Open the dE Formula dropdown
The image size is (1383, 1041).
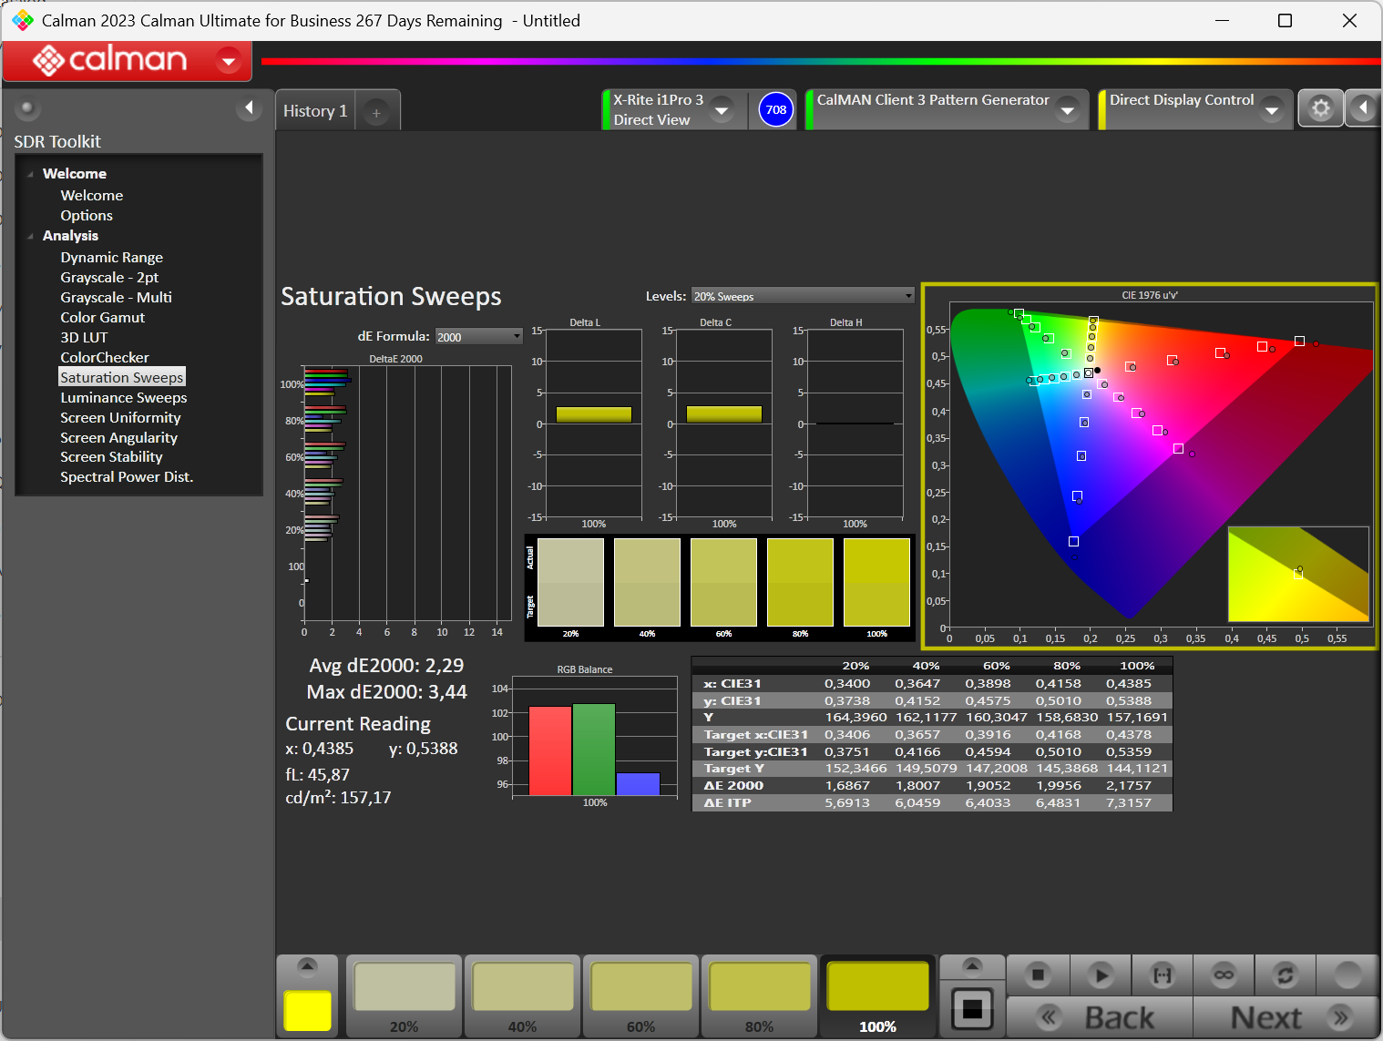pyautogui.click(x=478, y=337)
